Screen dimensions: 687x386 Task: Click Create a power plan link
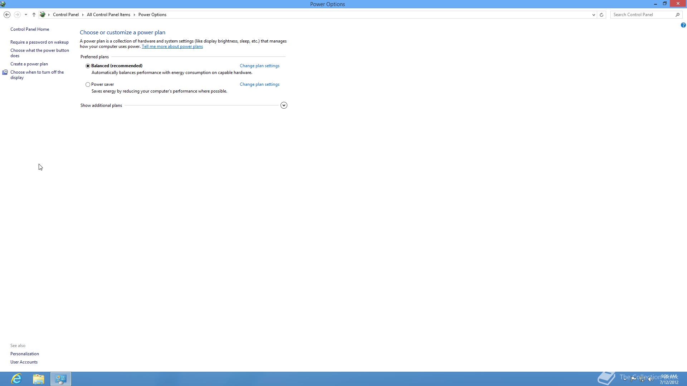[x=29, y=64]
